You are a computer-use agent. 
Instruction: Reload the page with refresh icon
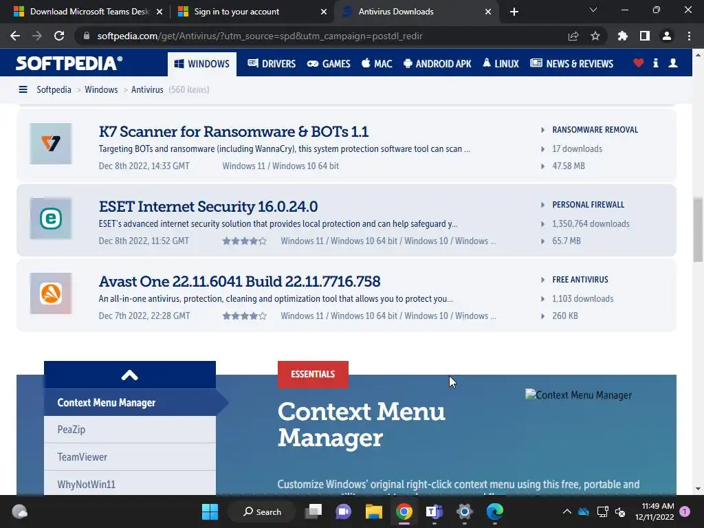(59, 36)
